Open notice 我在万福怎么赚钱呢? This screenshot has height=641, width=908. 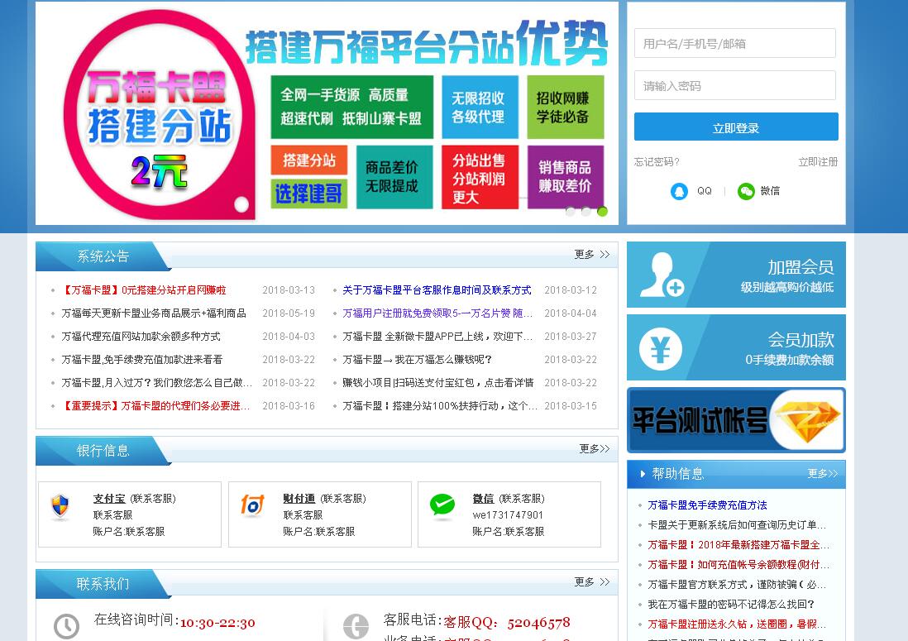(x=417, y=360)
